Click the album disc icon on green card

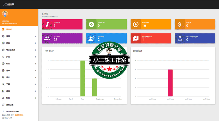[x=91, y=24]
